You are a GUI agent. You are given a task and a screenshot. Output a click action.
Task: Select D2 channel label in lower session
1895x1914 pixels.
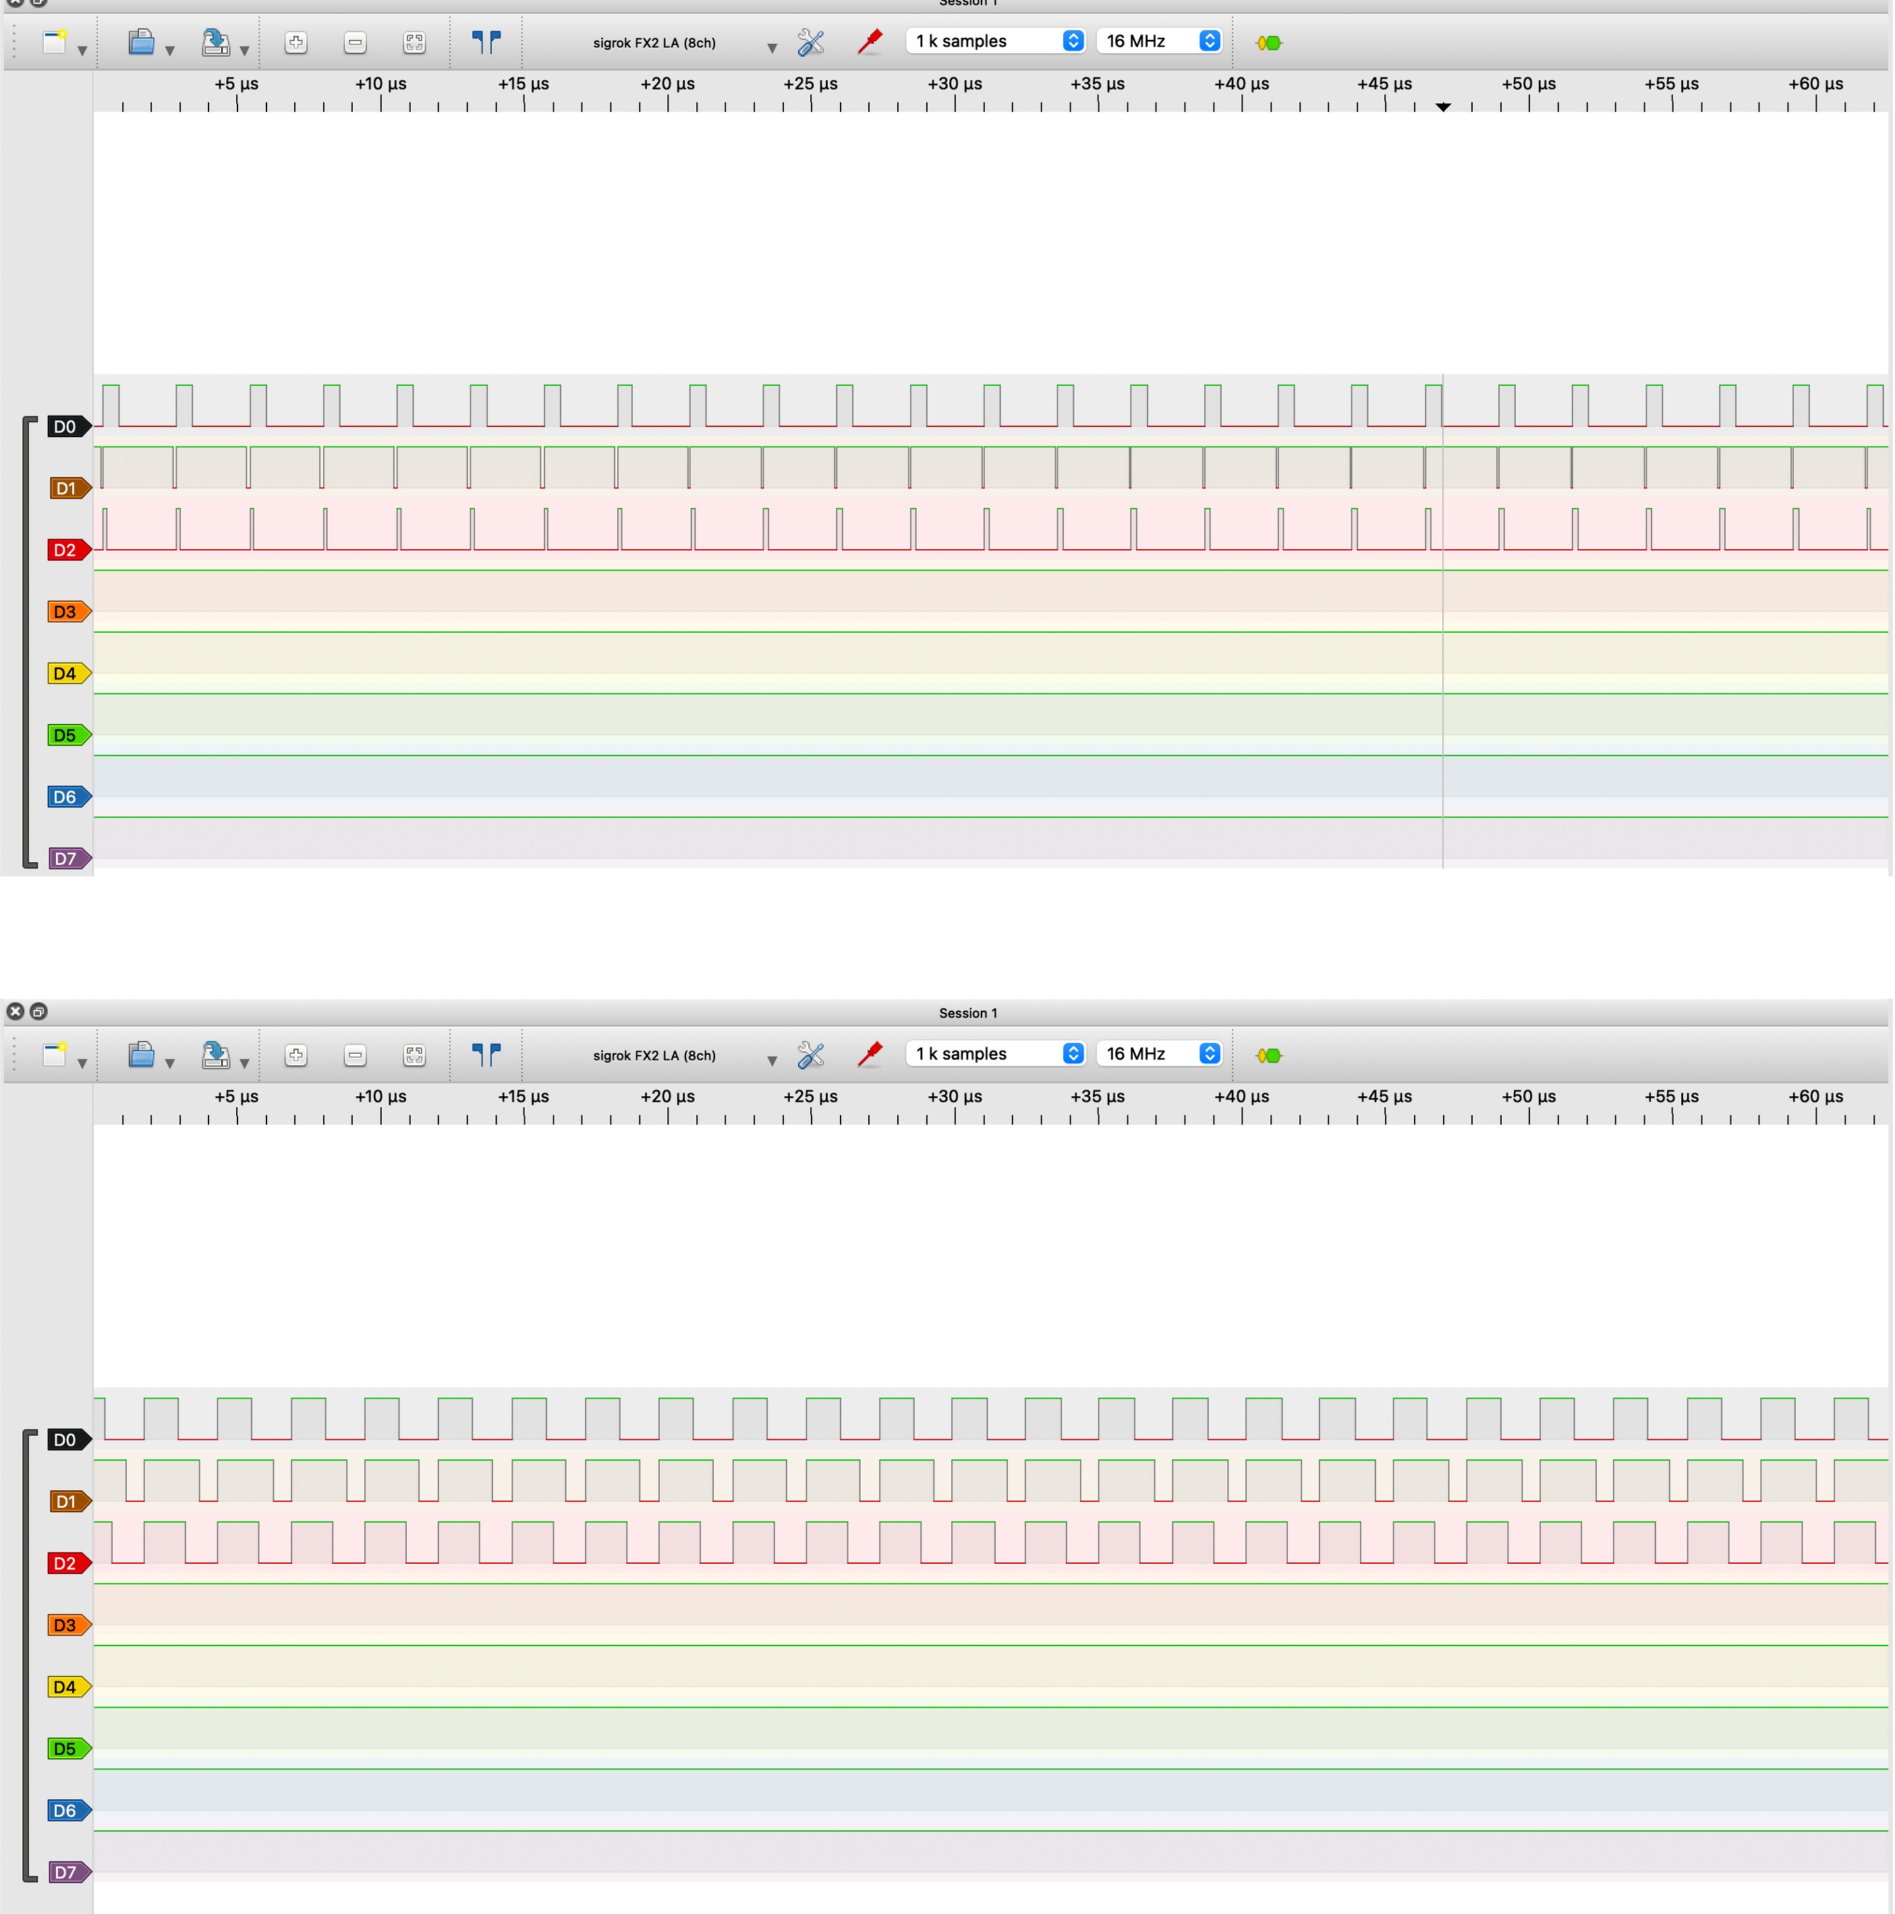[66, 1565]
